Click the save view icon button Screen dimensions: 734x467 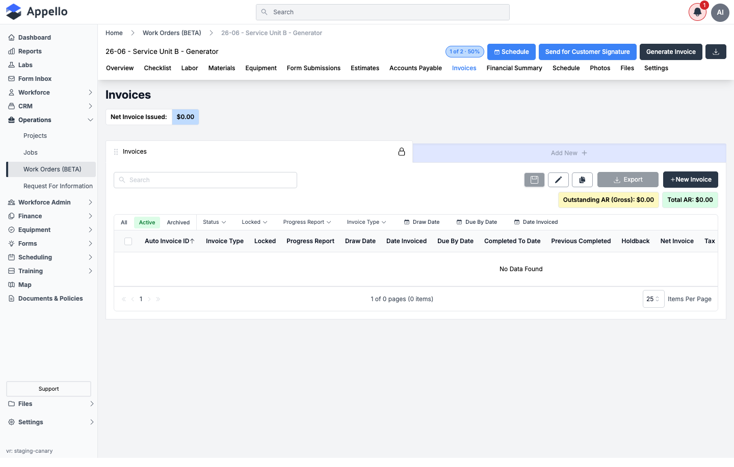(534, 180)
